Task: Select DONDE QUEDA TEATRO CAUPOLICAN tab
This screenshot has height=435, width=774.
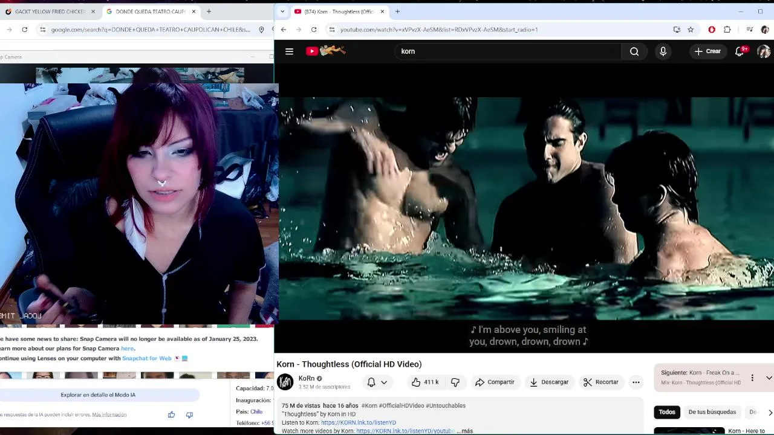Action: (151, 11)
